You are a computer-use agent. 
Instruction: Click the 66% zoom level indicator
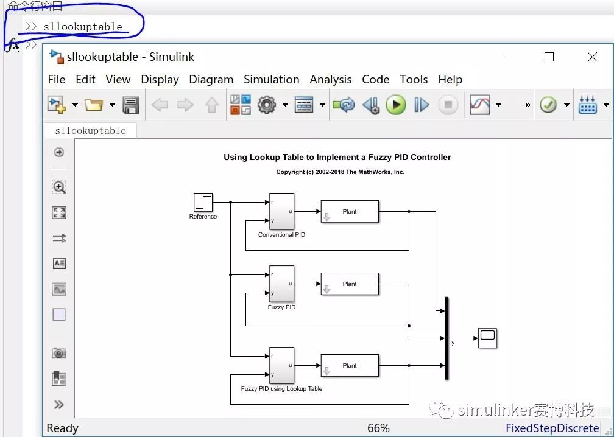(378, 428)
